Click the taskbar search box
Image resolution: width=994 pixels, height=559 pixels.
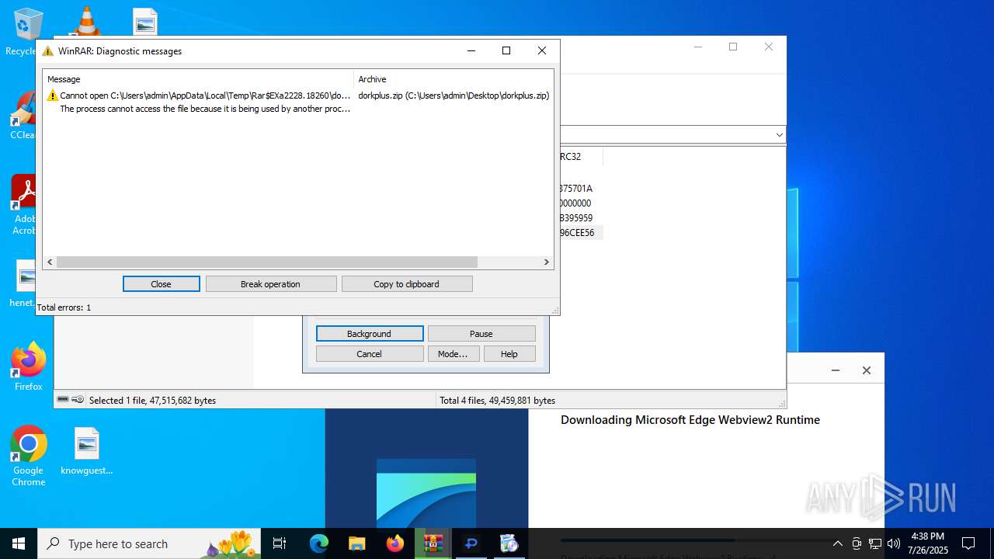(151, 543)
